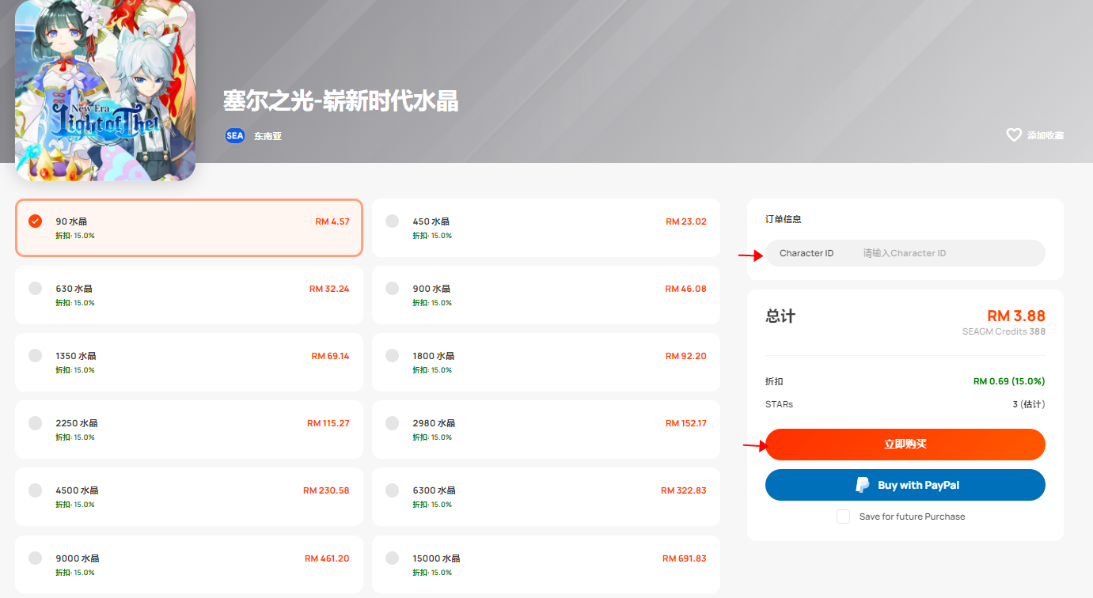
Task: Click the RM 92.20 price
Action: point(686,356)
